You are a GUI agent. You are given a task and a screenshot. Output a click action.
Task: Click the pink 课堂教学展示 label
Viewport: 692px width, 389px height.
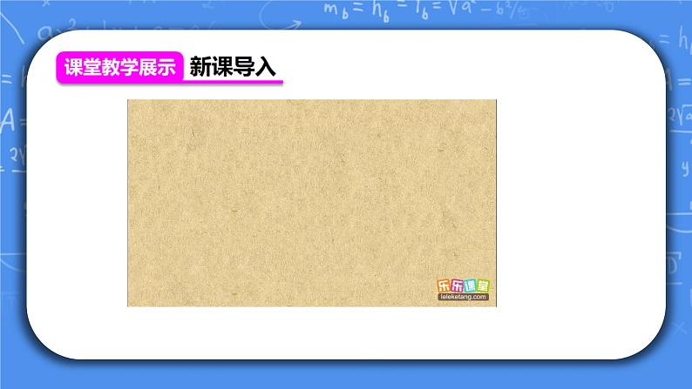click(119, 67)
